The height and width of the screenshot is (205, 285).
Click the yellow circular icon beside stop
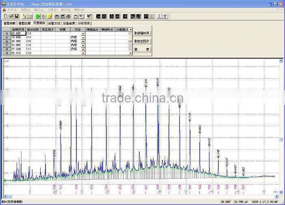49,16
